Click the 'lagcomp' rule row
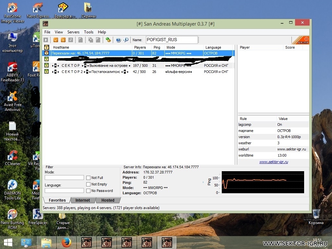 pos(273,124)
